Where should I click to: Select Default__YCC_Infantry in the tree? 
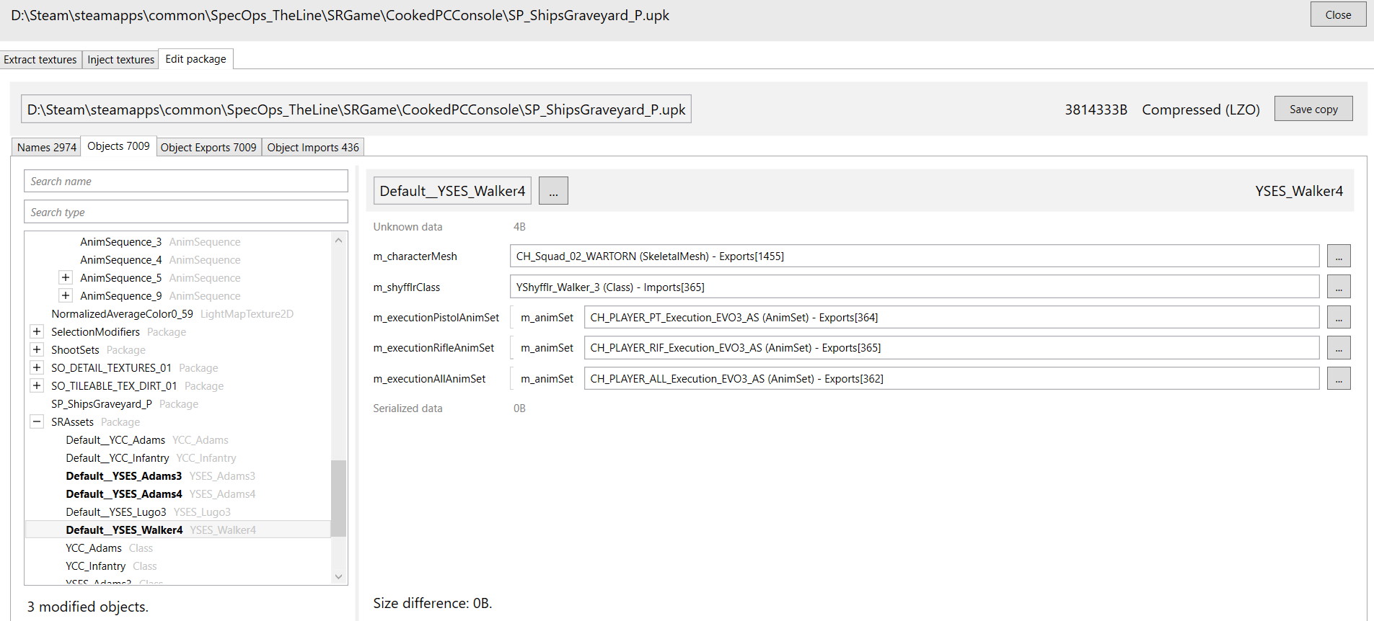pyautogui.click(x=118, y=458)
